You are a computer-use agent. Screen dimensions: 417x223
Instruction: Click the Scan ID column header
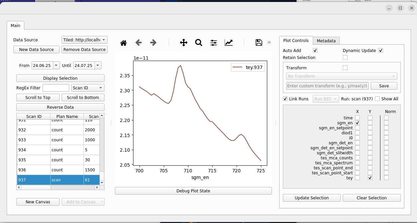[x=34, y=116]
